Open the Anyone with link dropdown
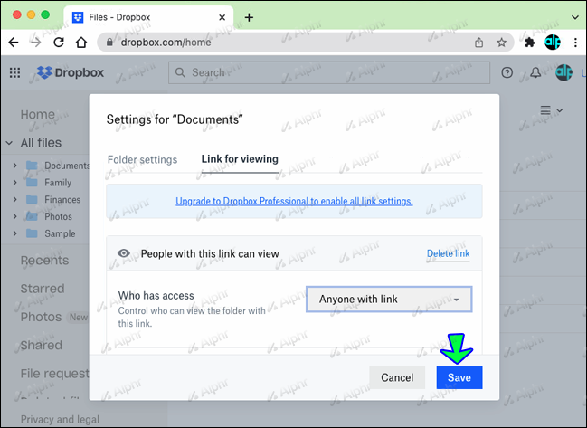Image resolution: width=587 pixels, height=428 pixels. coord(389,299)
